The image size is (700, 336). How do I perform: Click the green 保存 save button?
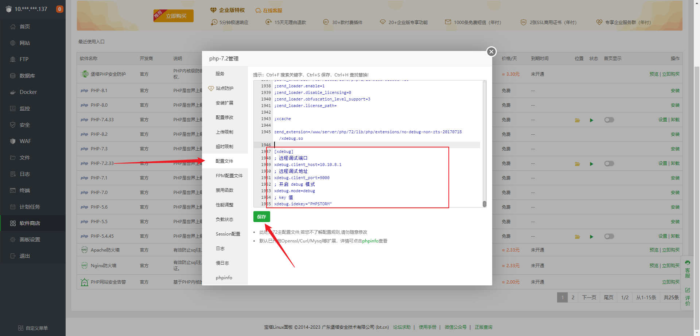point(262,217)
